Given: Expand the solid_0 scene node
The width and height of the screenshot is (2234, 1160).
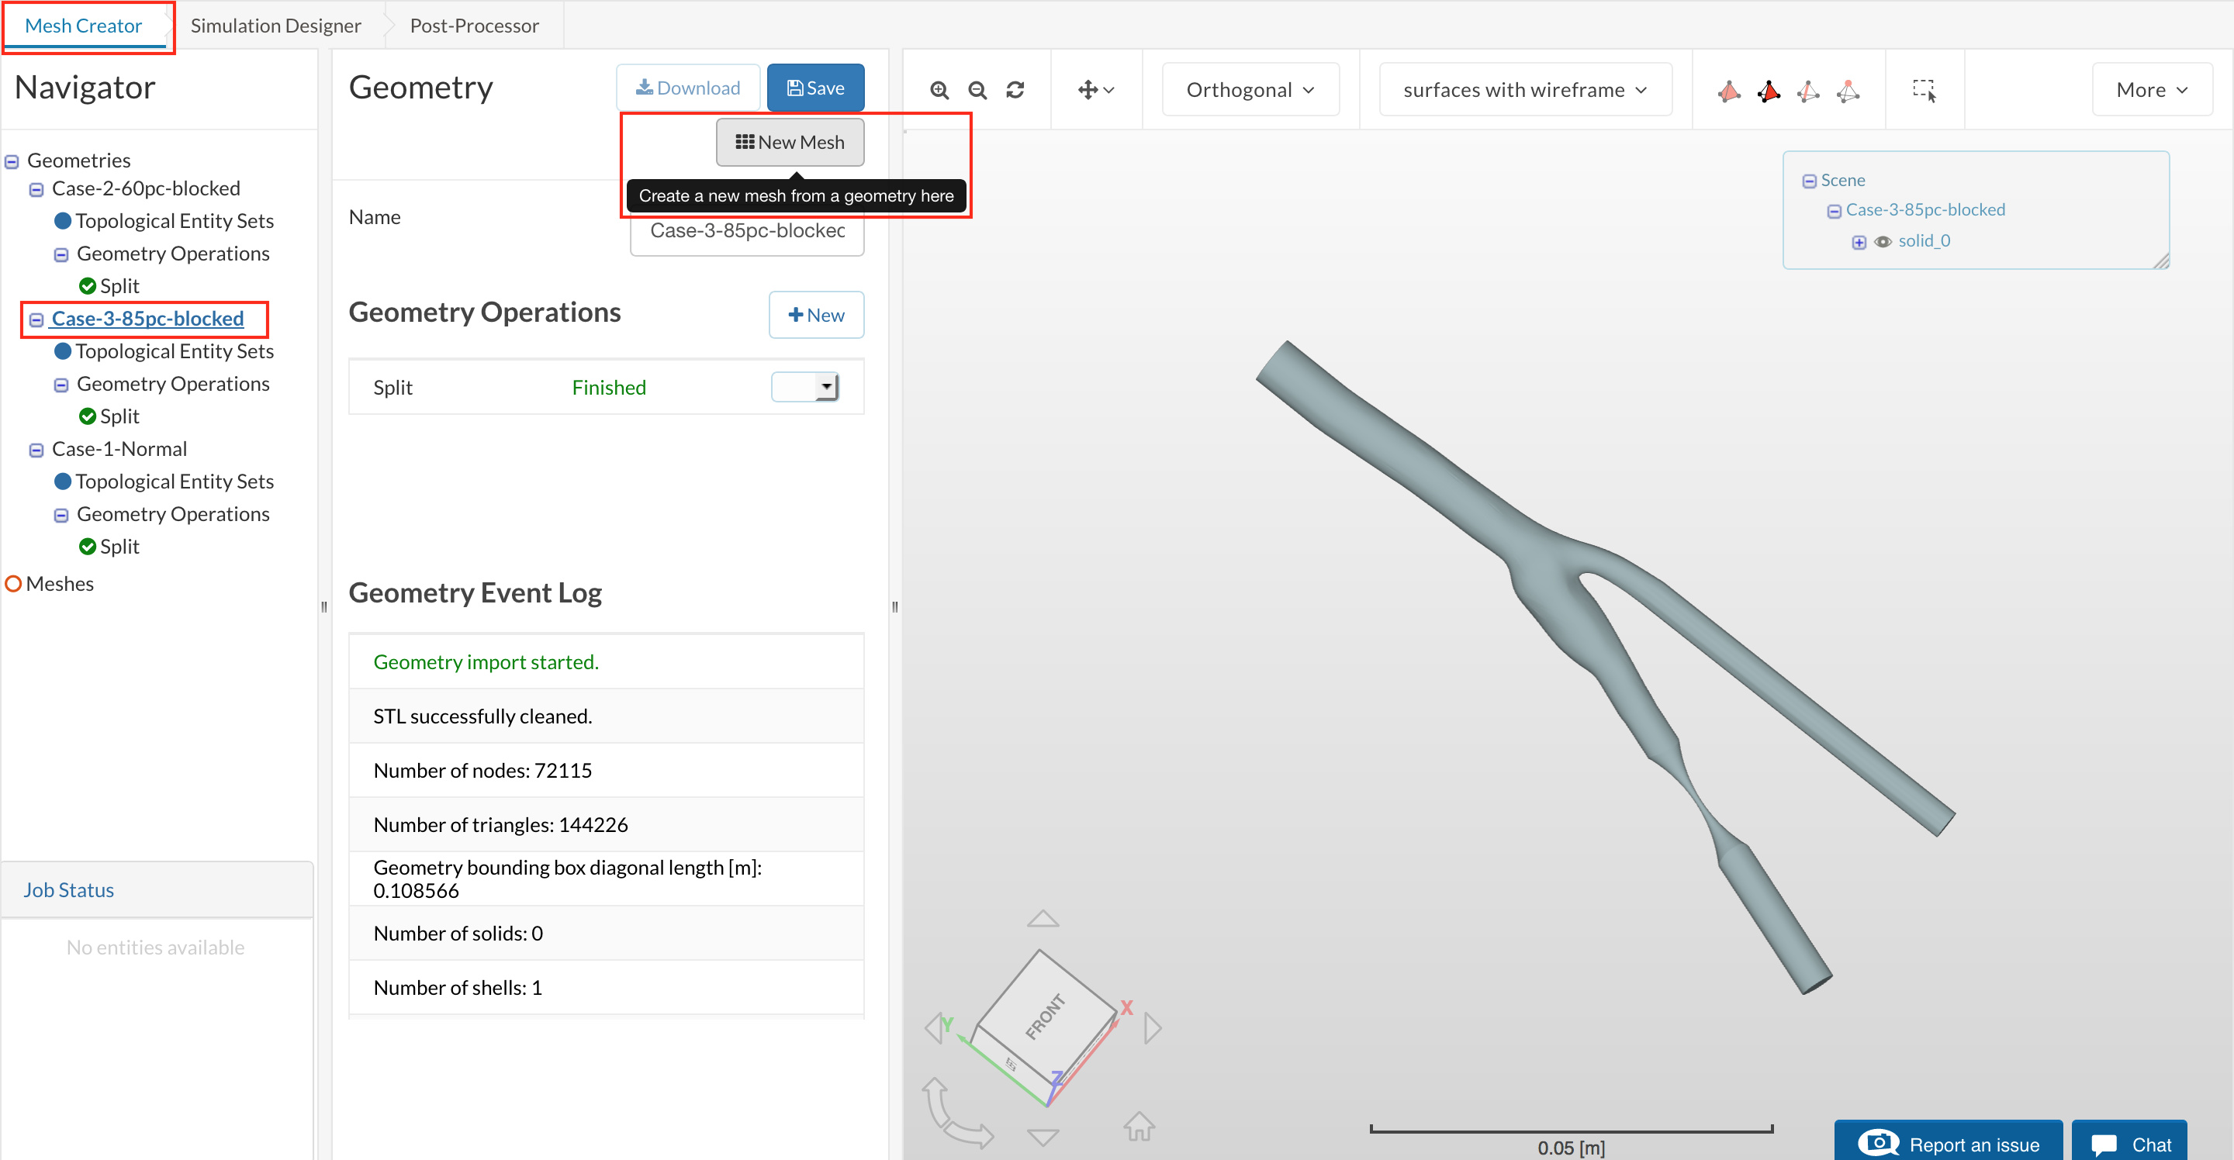Looking at the screenshot, I should (x=1859, y=242).
